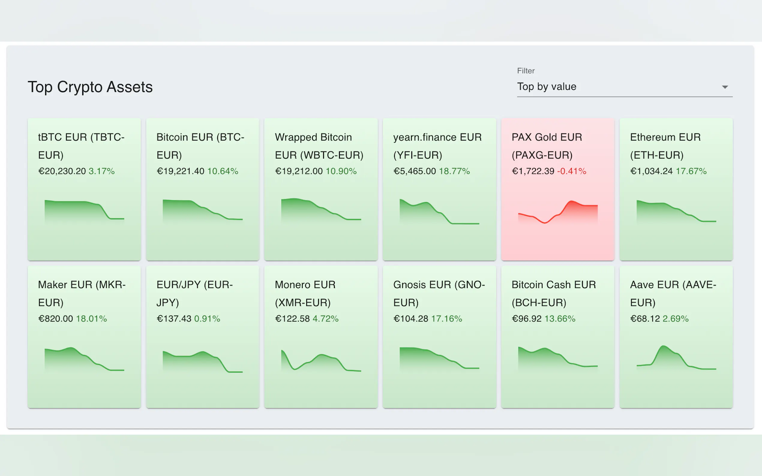
Task: Open the tBTC EUR asset card
Action: point(84,189)
